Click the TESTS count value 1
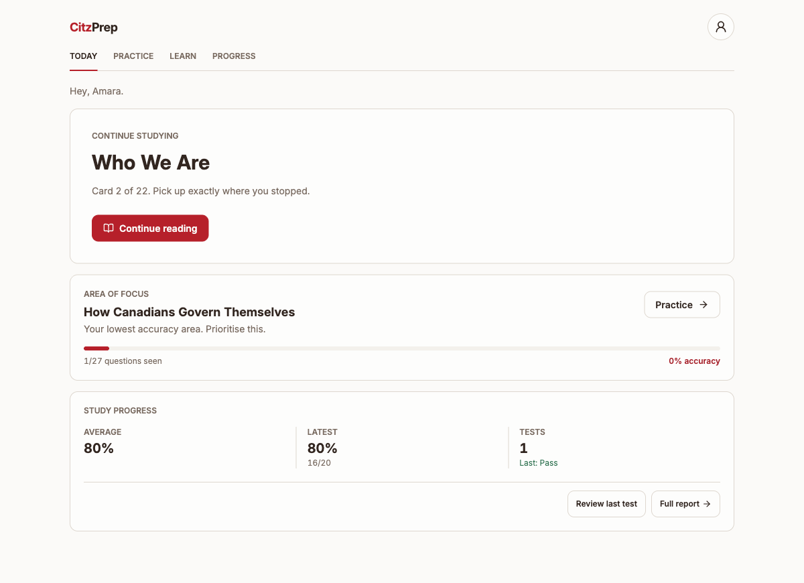 [x=524, y=448]
